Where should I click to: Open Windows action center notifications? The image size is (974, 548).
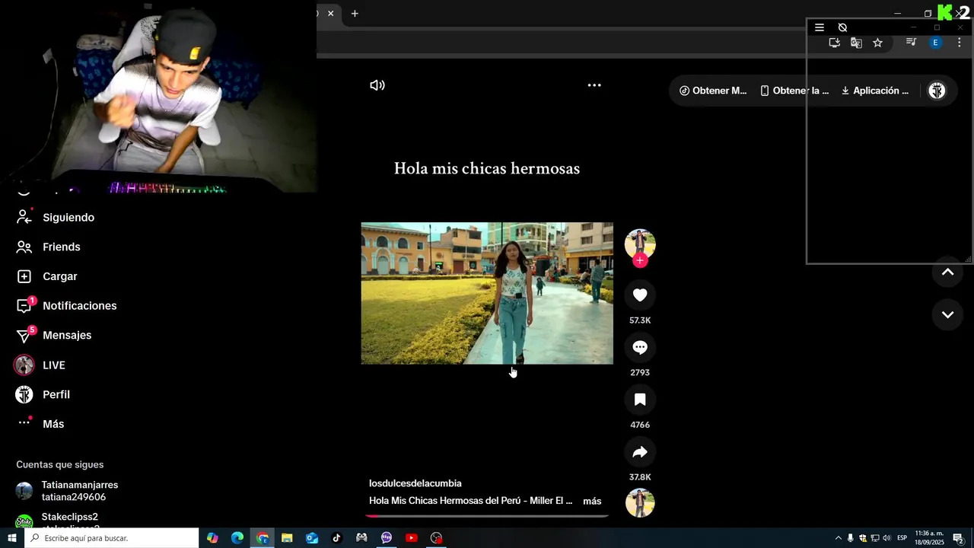959,538
